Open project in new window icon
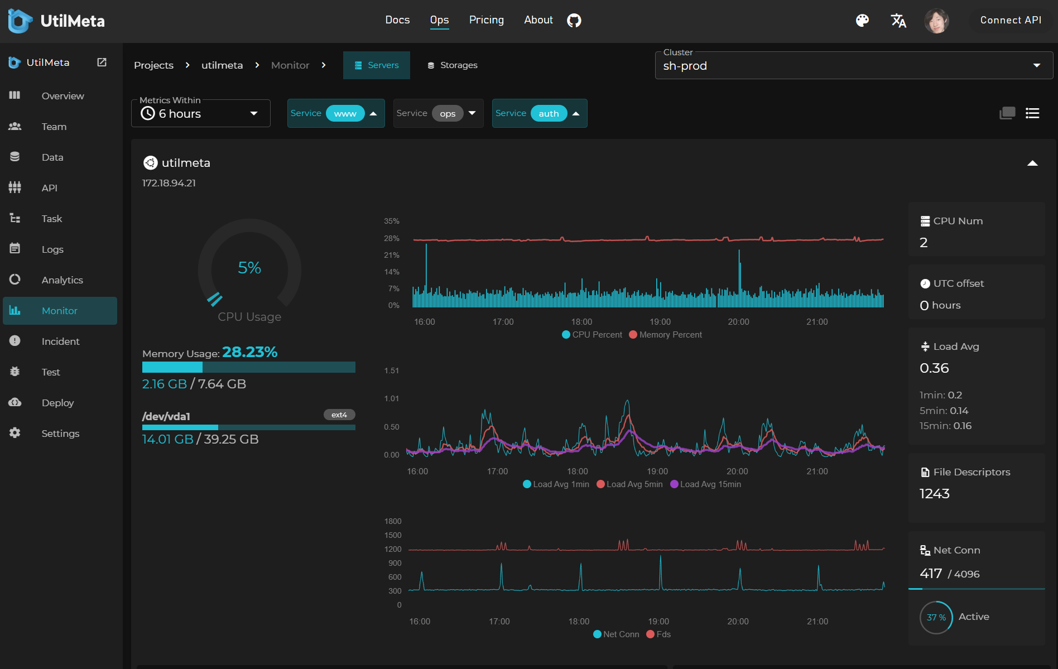This screenshot has height=669, width=1058. click(102, 62)
